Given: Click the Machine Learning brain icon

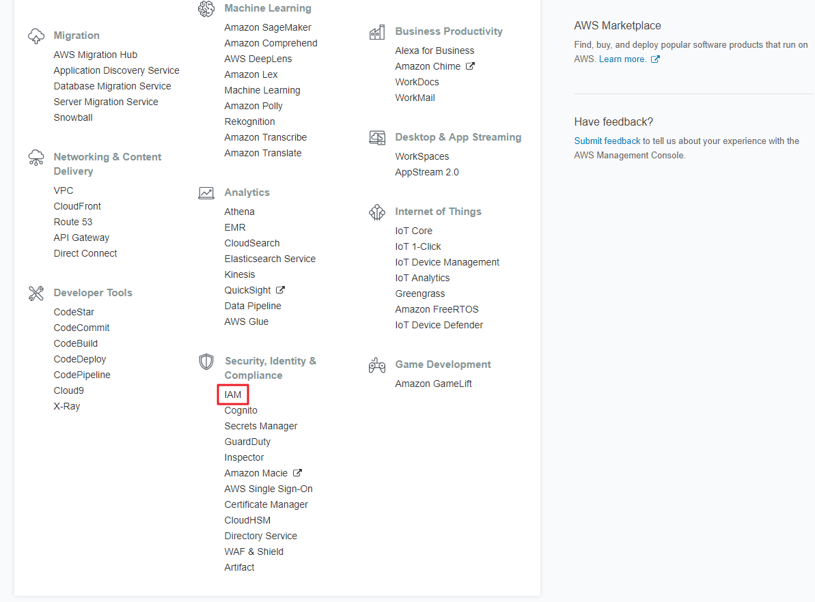Looking at the screenshot, I should point(206,9).
